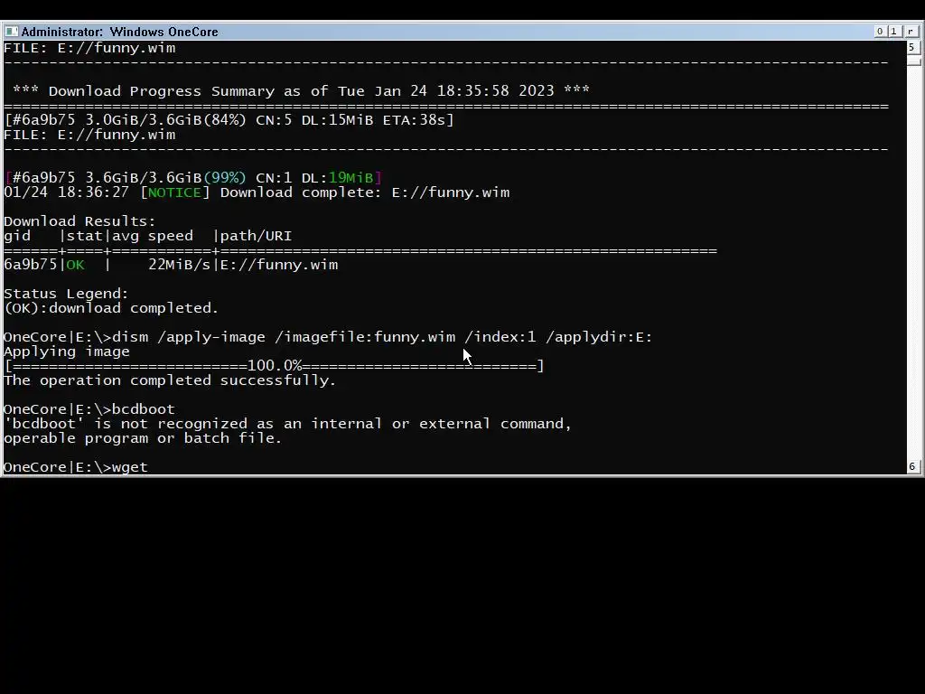The image size is (925, 694).
Task: Click the "0" minimize caption button
Action: coord(880,32)
